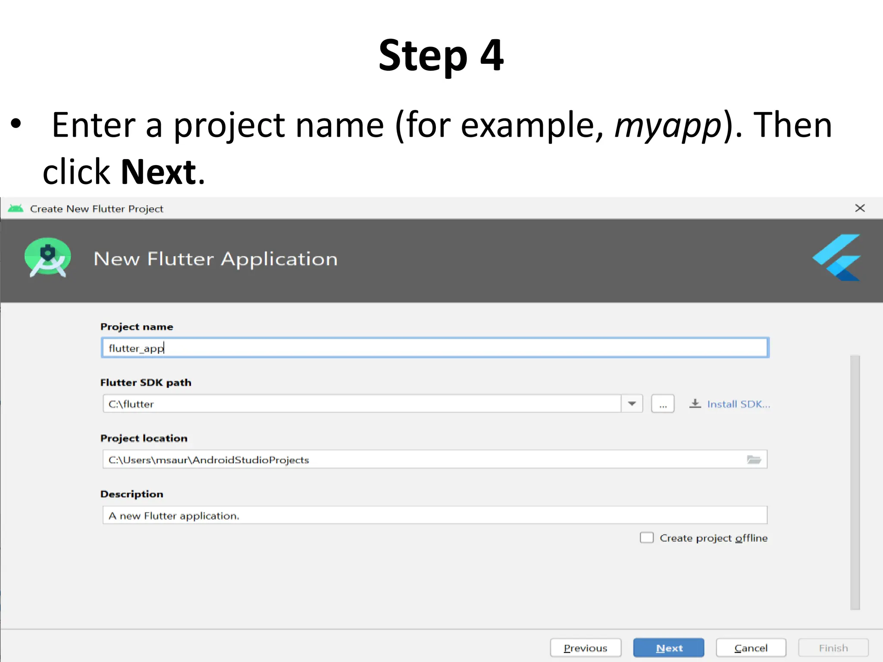Image resolution: width=883 pixels, height=662 pixels.
Task: Click the Flutter logo in the header
Action: coord(837,258)
